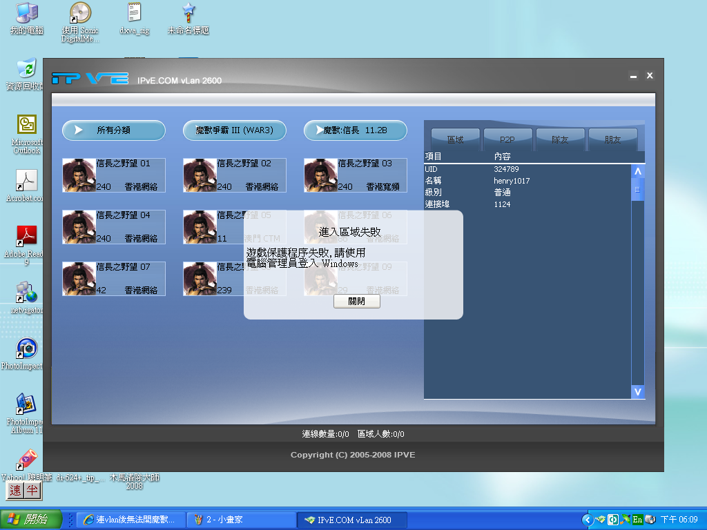Join room 信長之野望 01

pos(114,175)
